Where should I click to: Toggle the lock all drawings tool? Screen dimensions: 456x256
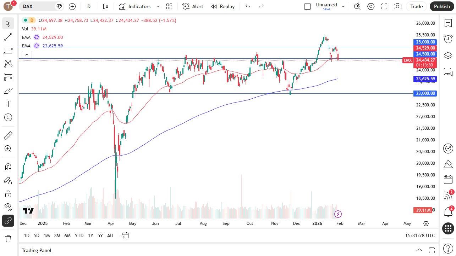click(8, 194)
